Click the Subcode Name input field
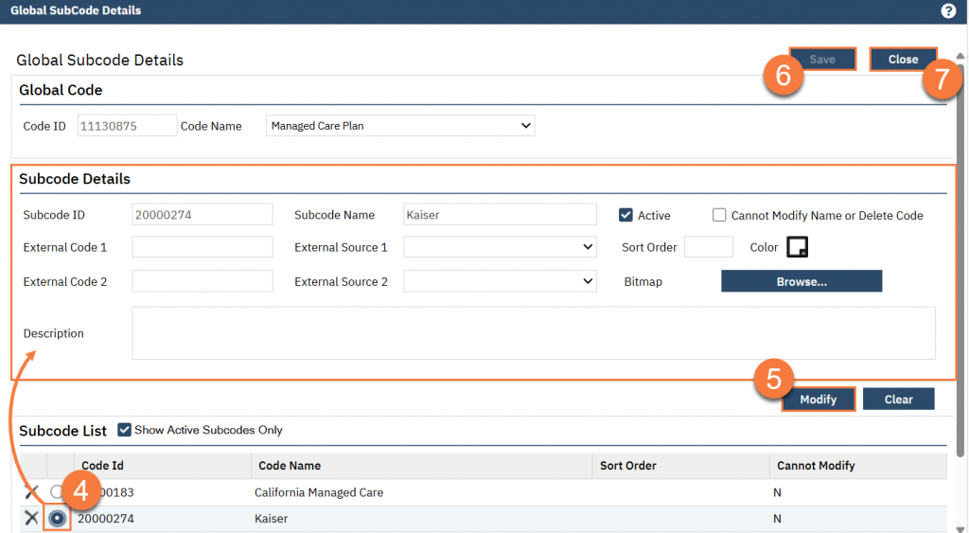The width and height of the screenshot is (969, 533). click(x=500, y=215)
